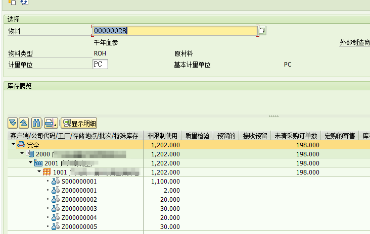The image size is (370, 234).
Task: Collapse the plant 2001 node
Action: [x=31, y=163]
